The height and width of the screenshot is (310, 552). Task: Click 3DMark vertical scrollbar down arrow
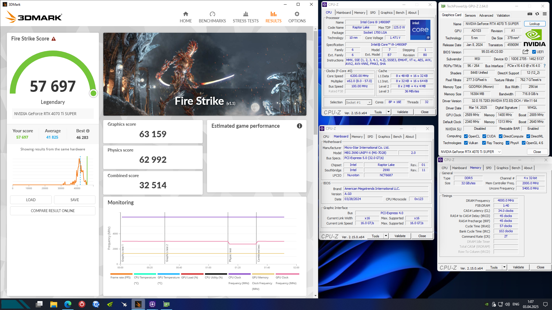click(x=315, y=295)
